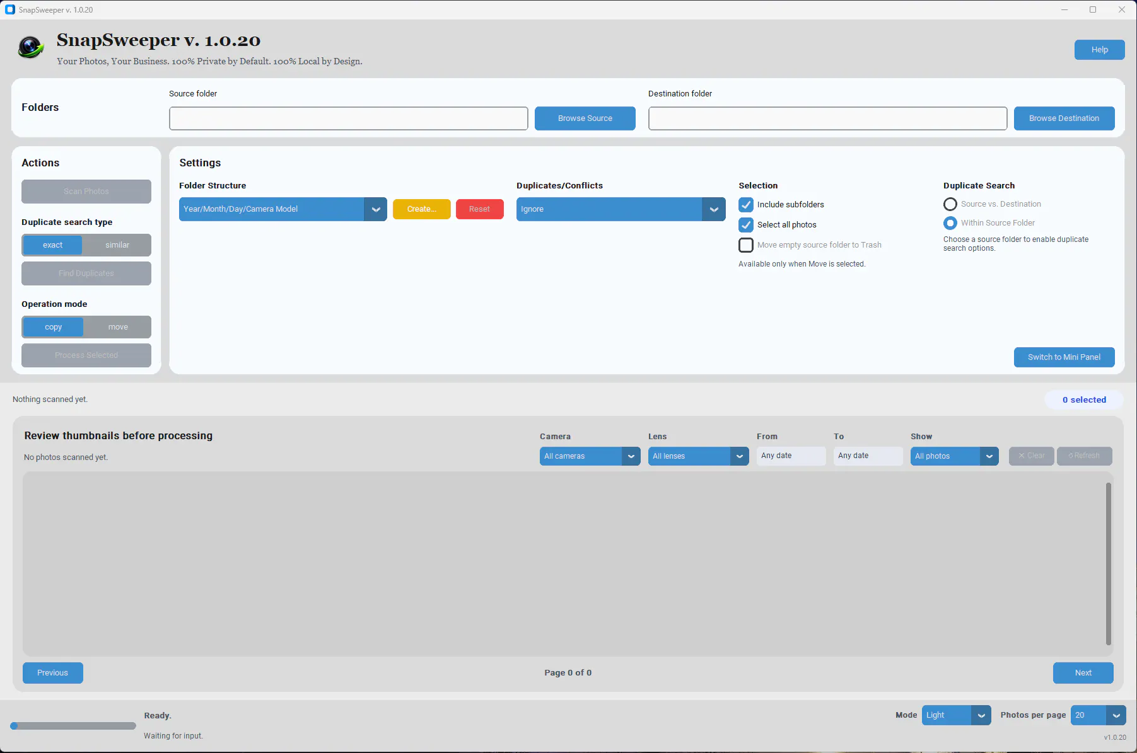Click the Available only when Move is selected note
This screenshot has height=753, width=1137.
[x=802, y=264]
